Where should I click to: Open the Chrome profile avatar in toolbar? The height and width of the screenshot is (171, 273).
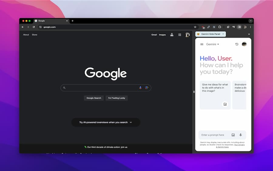point(245,27)
